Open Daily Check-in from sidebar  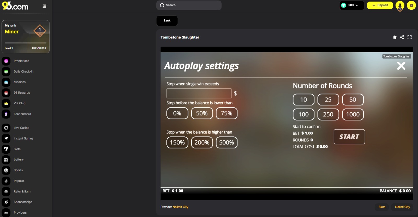(24, 72)
